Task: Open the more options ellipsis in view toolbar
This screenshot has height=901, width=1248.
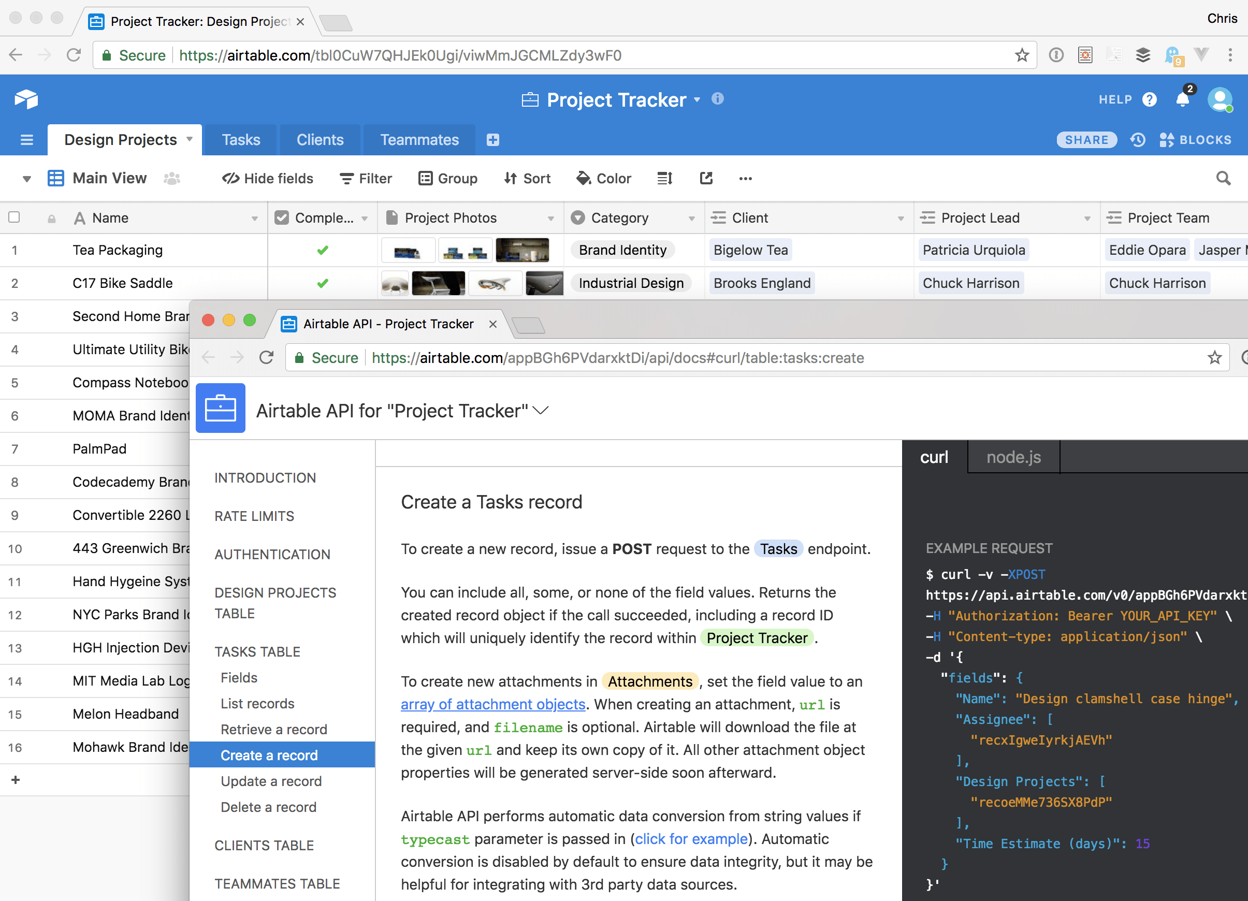Action: point(746,178)
